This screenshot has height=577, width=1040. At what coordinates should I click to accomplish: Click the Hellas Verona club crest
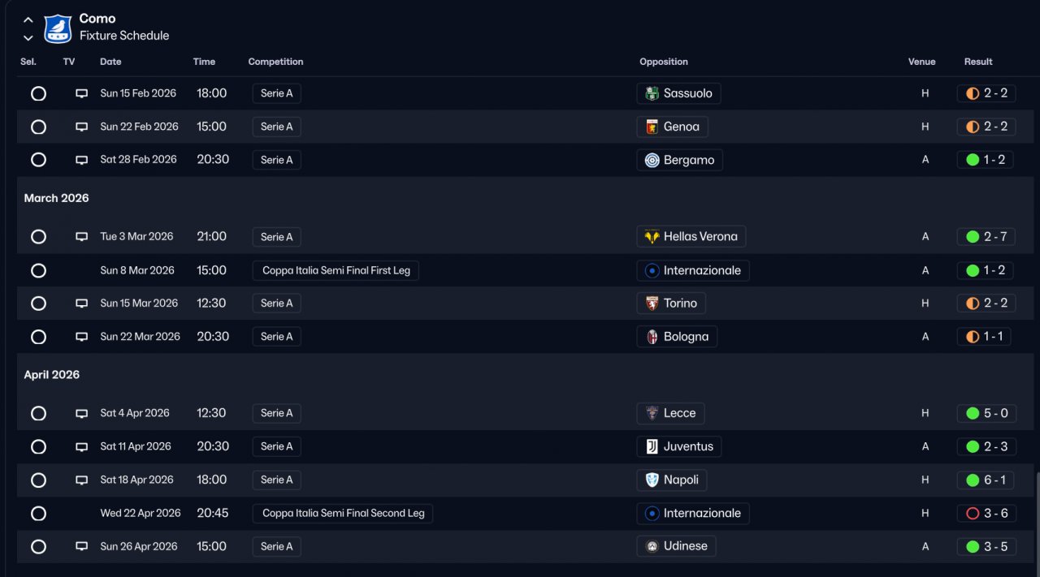pyautogui.click(x=652, y=237)
